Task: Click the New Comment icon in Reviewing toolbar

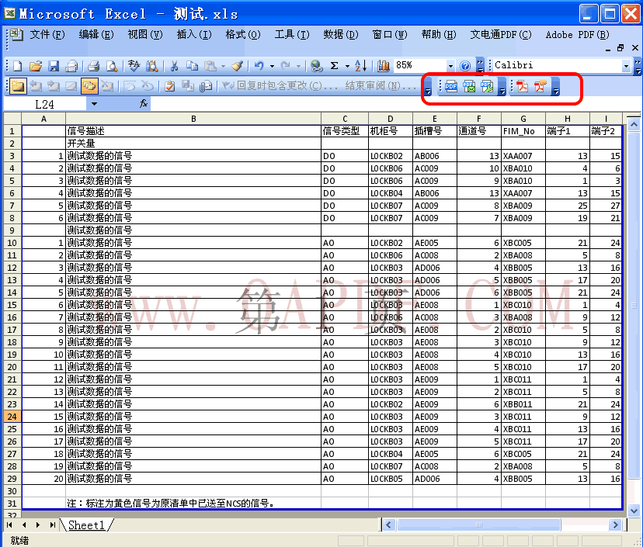Action: click(17, 86)
